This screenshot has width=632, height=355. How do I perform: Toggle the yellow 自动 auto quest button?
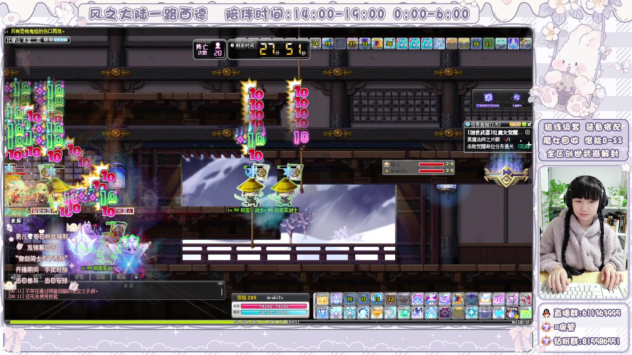pos(515,125)
